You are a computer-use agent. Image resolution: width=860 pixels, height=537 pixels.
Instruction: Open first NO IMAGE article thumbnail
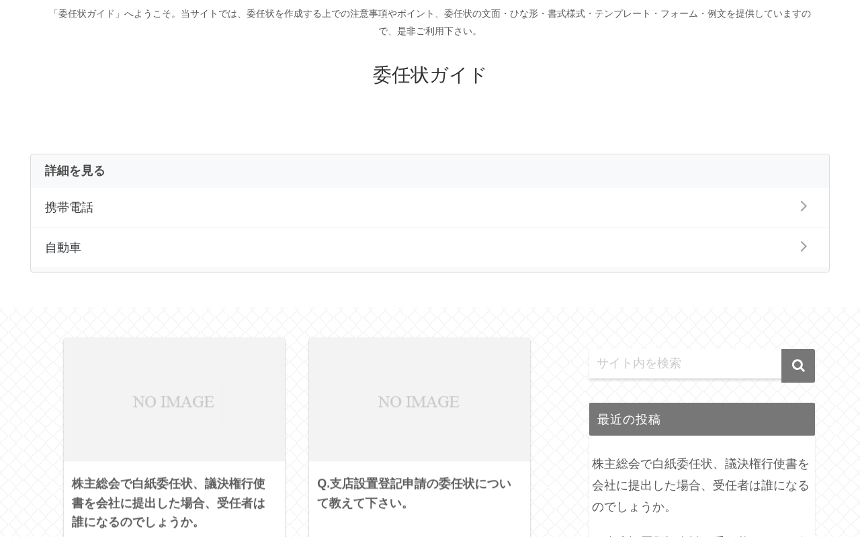(x=174, y=399)
